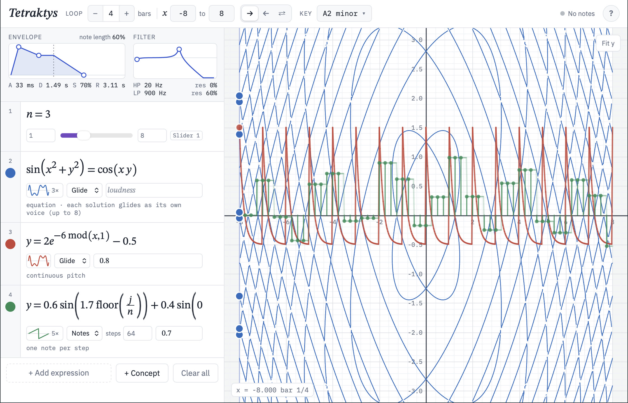Toggle green color dot for expression 4
Viewport: 628px width, 403px height.
pyautogui.click(x=10, y=306)
